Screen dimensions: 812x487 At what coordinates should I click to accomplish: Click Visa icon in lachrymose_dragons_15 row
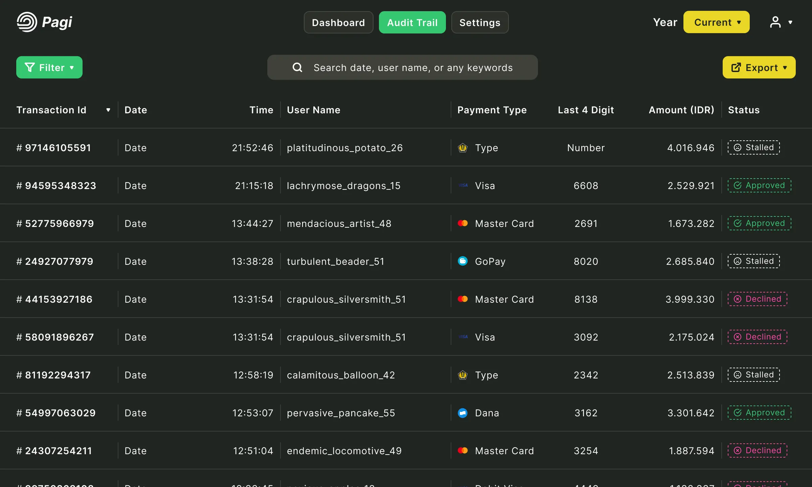point(463,185)
